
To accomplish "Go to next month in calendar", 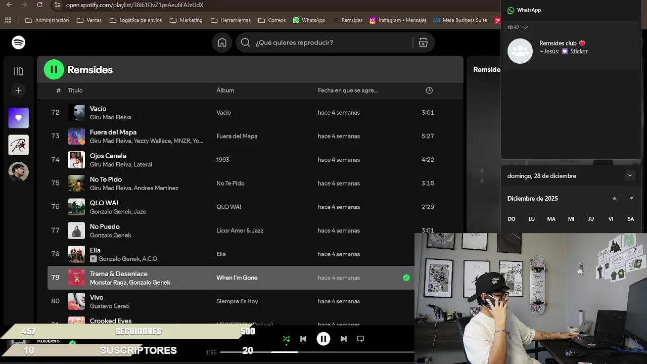I will pos(631,198).
